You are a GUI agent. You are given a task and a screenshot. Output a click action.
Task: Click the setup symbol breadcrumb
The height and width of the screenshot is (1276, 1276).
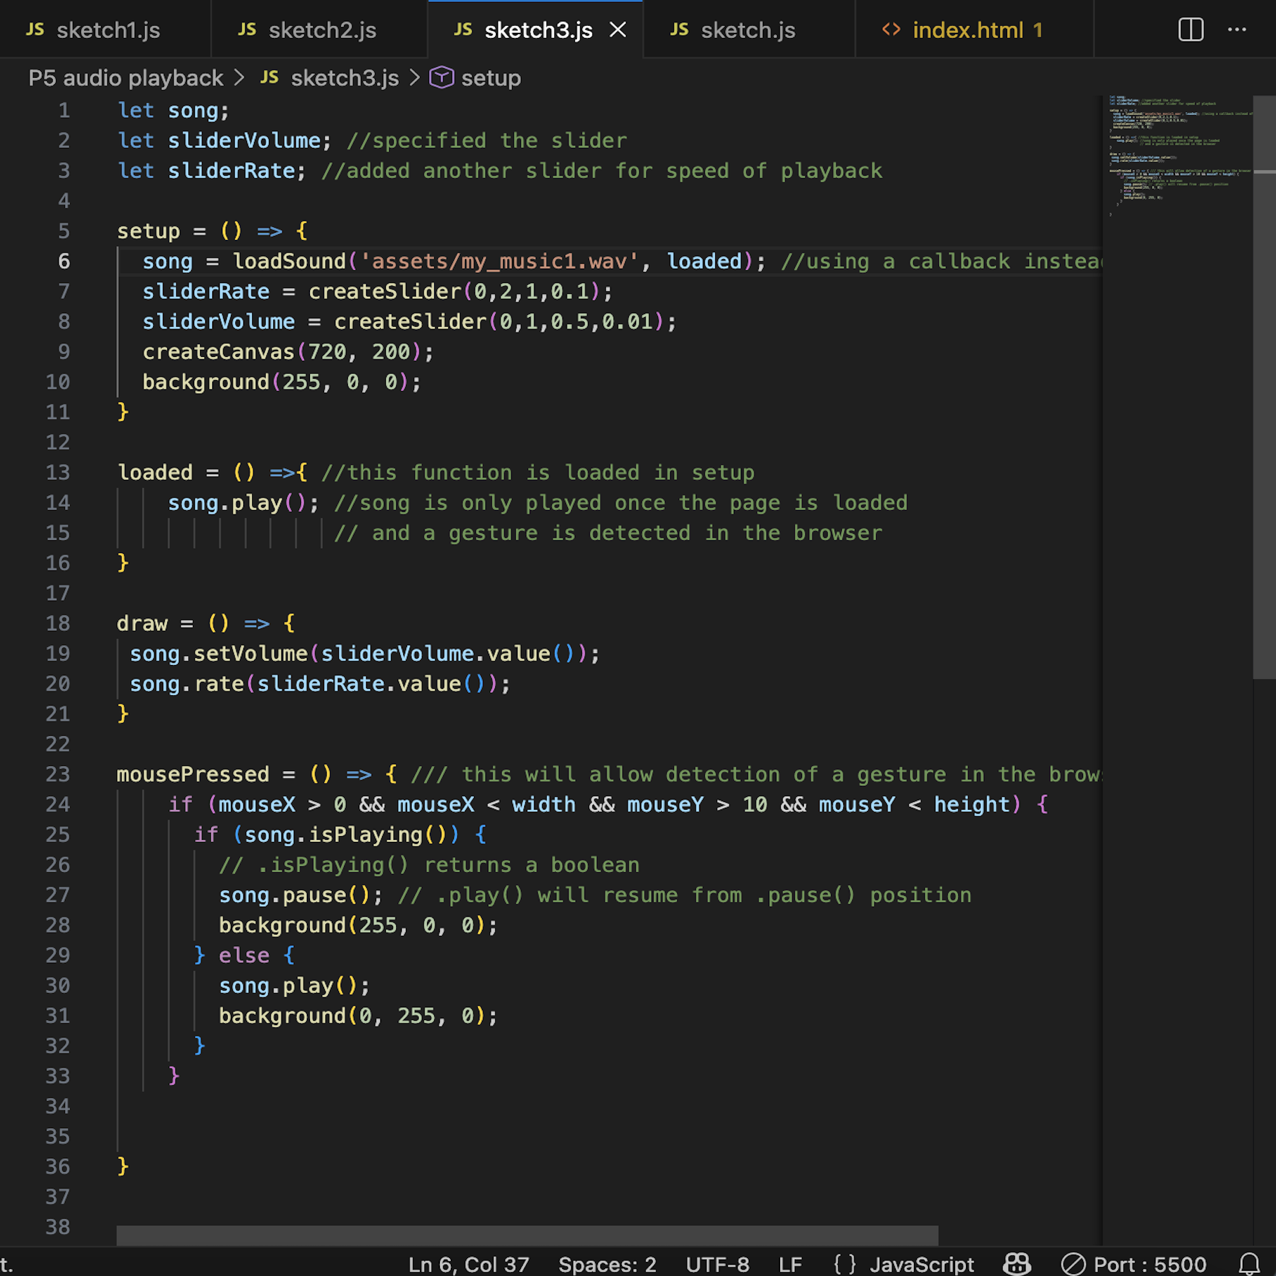pyautogui.click(x=491, y=78)
